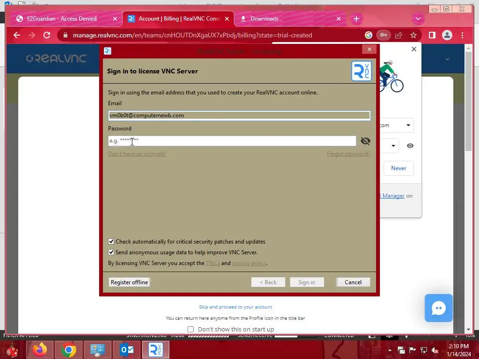
Task: Click the network tray icon
Action: pyautogui.click(x=424, y=350)
